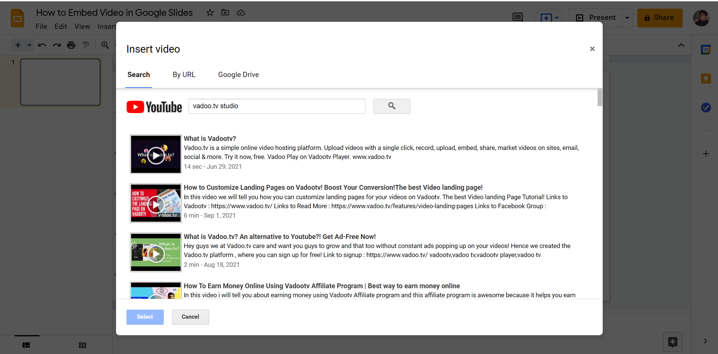This screenshot has width=718, height=354.
Task: Click 'What is Vadoo.tv? An alternative to Youtube' title
Action: pos(280,237)
